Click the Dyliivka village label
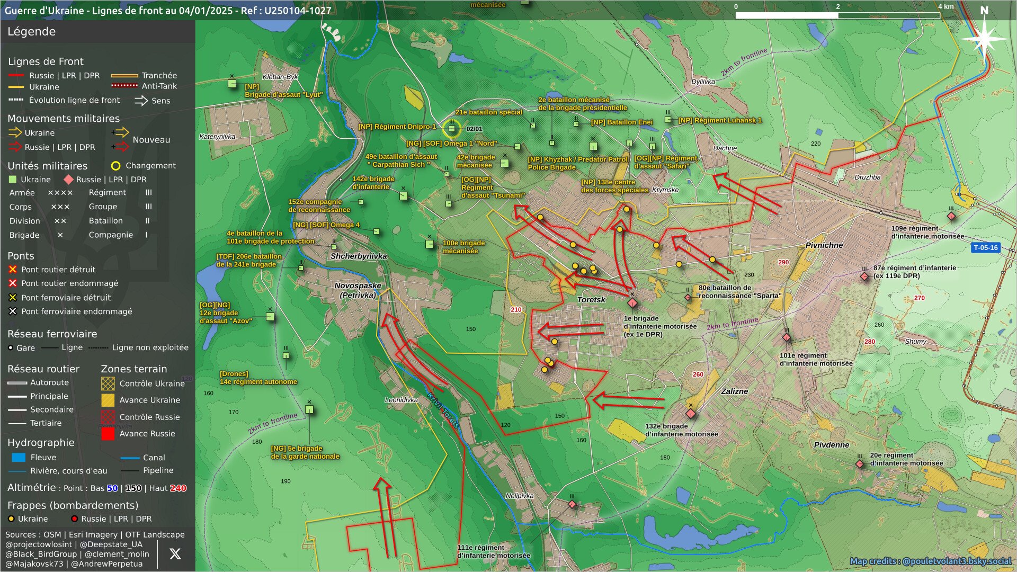The width and height of the screenshot is (1017, 572). [x=703, y=82]
